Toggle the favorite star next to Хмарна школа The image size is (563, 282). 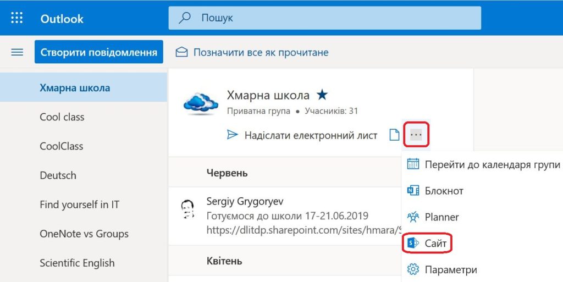322,95
